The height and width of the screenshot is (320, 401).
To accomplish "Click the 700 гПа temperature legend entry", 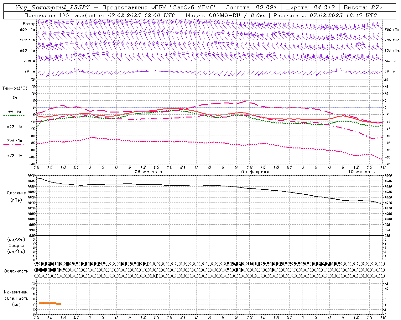I will 14,141.
